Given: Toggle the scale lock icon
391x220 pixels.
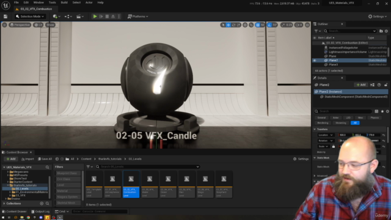Looking at the screenshot, I should coord(334,147).
